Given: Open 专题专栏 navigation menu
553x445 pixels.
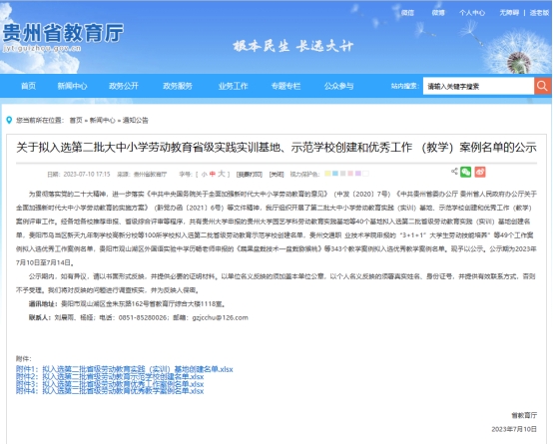Looking at the screenshot, I should (x=285, y=86).
